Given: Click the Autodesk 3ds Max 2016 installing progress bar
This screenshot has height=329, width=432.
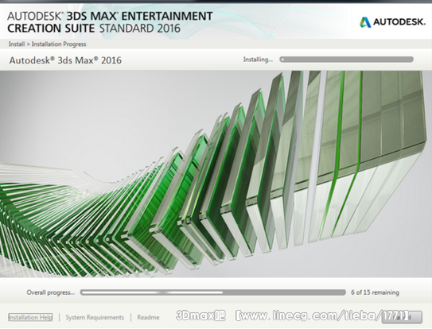Looking at the screenshot, I should coord(346,60).
